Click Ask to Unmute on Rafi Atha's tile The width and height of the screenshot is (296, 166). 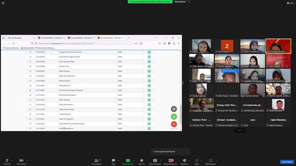[228, 71]
